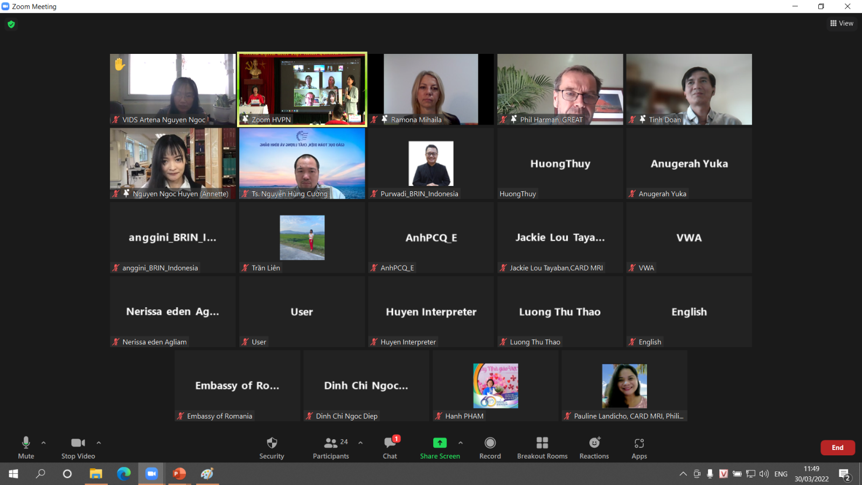Expand the Share Screen options arrow
862x485 pixels.
click(x=461, y=443)
